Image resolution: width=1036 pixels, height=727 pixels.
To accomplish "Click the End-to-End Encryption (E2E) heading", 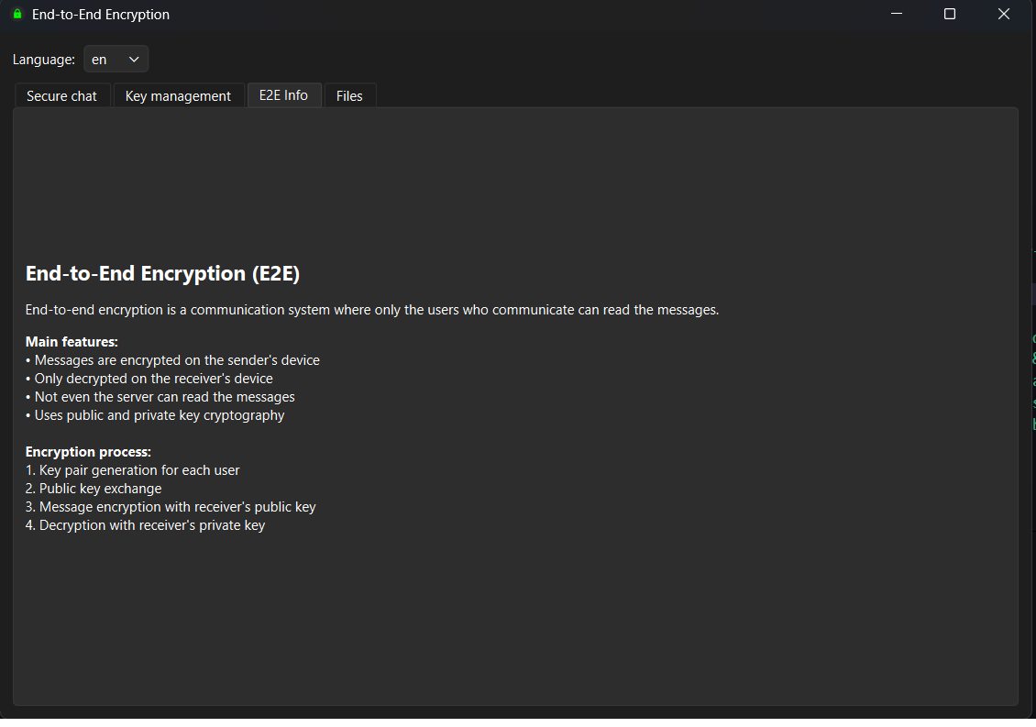I will pyautogui.click(x=162, y=273).
